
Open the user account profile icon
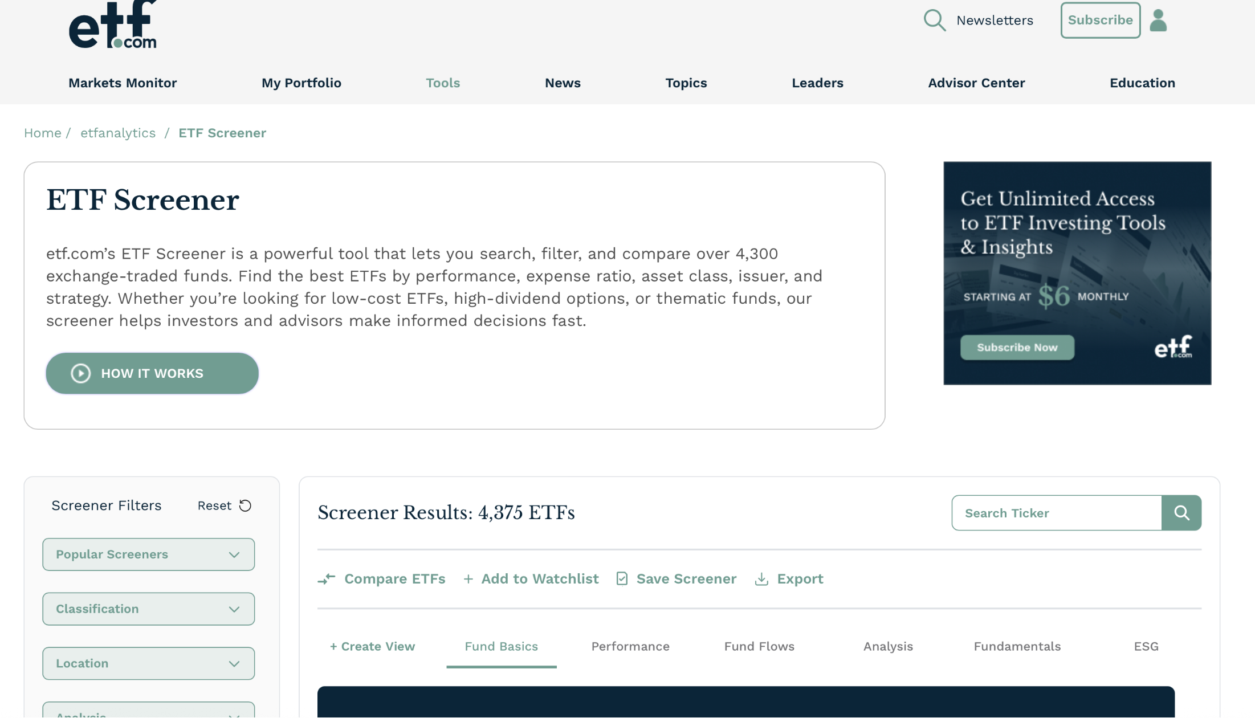click(x=1158, y=21)
